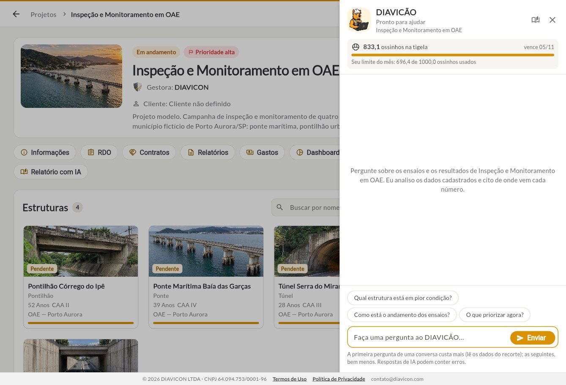Click the DIAVICÃO dog mascot avatar
The height and width of the screenshot is (385, 566).
359,20
